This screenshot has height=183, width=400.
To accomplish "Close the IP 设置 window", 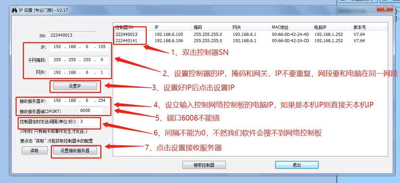I will pyautogui.click(x=385, y=9).
